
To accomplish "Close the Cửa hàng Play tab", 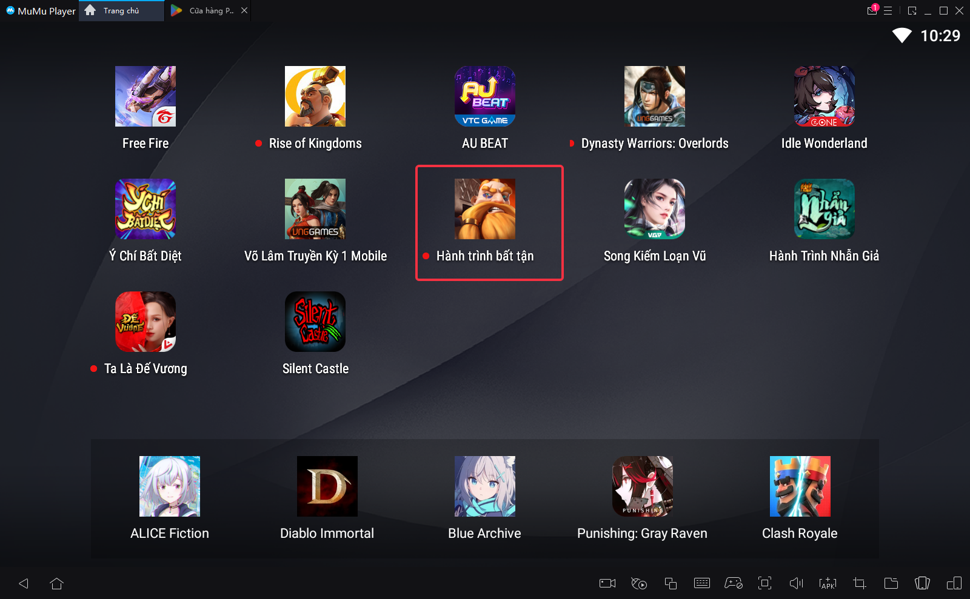I will (x=244, y=10).
